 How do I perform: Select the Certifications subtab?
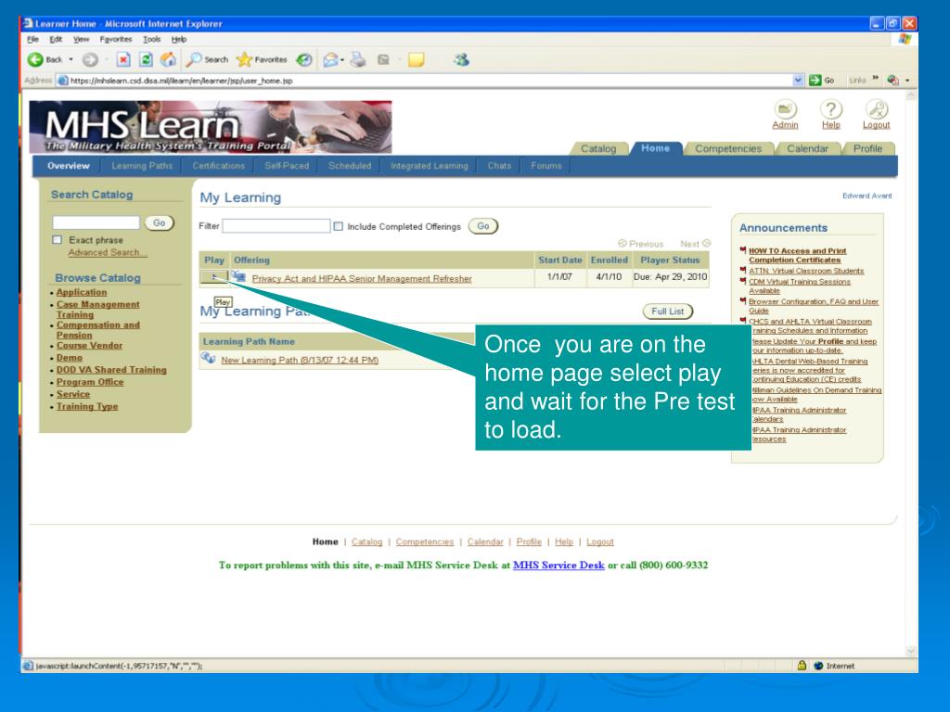click(219, 166)
